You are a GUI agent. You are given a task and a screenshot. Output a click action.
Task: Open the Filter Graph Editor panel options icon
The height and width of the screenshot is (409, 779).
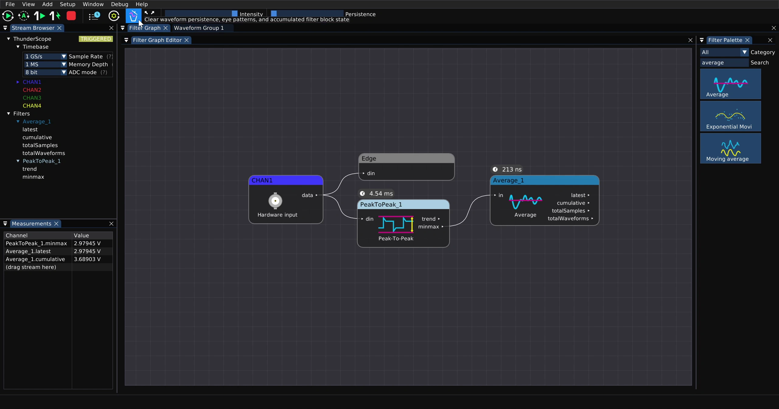(126, 40)
